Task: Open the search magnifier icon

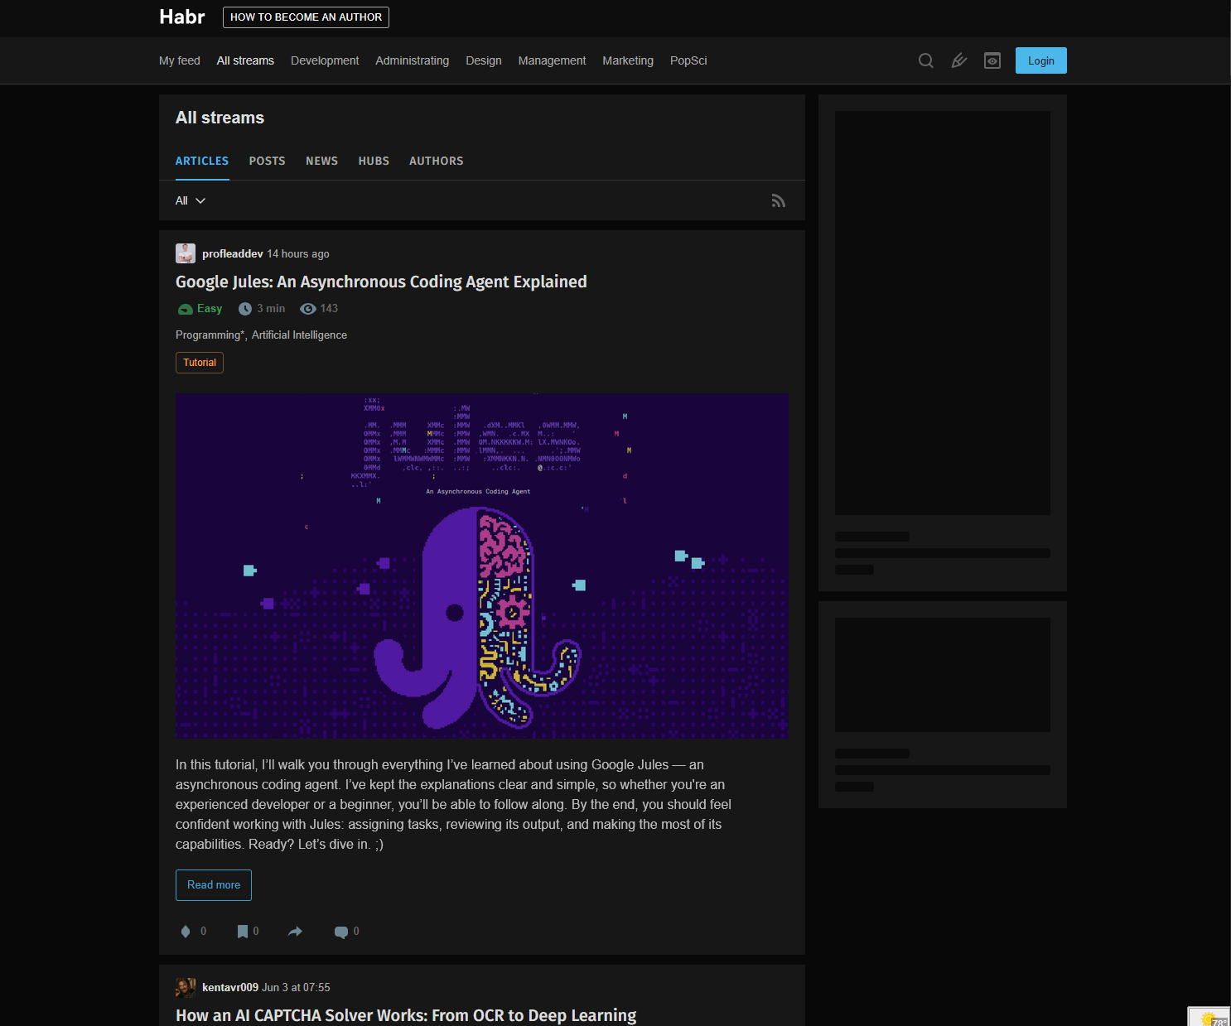Action: 926,60
